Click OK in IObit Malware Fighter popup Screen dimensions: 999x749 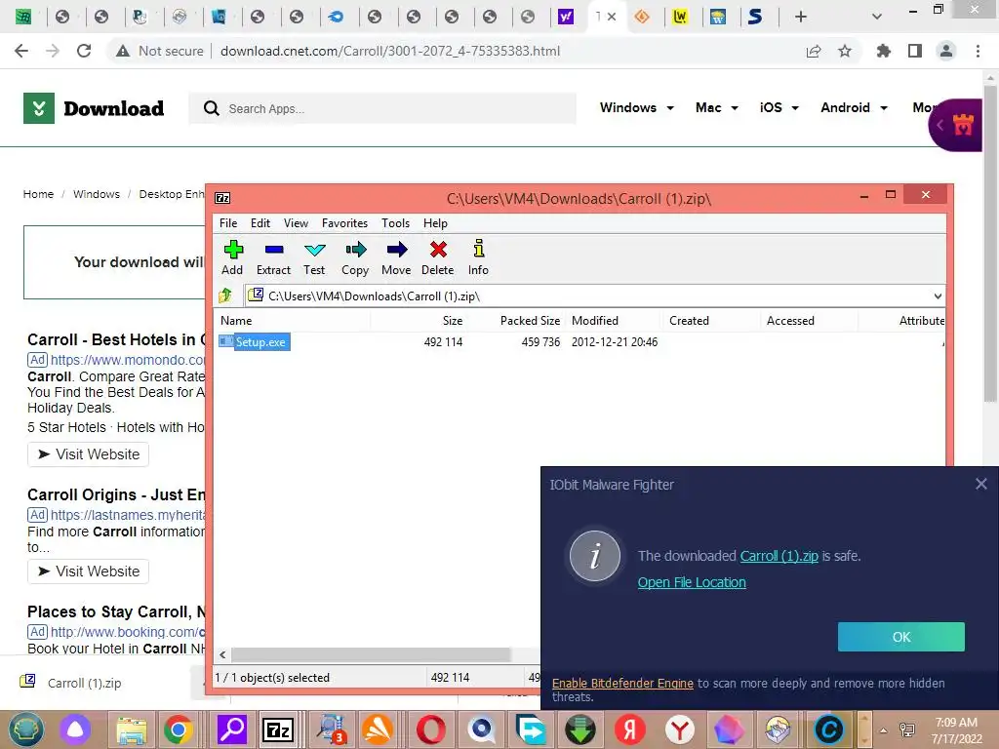[900, 637]
